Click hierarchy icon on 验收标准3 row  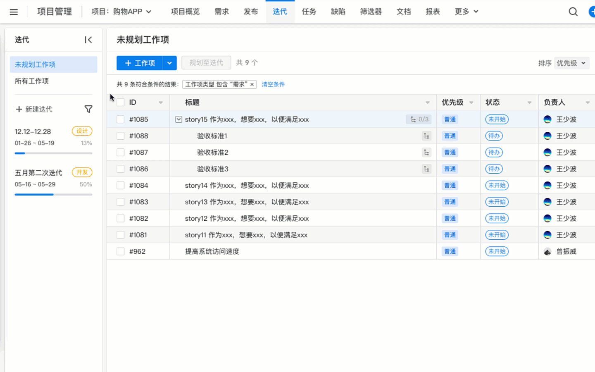[426, 169]
